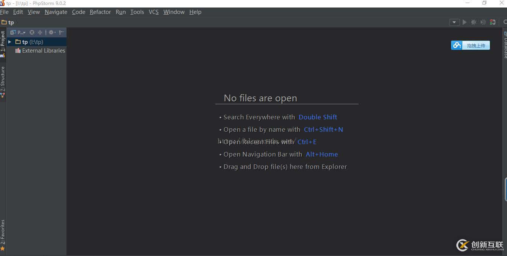Open the Refactor menu
Viewport: 507px width, 256px height.
[x=100, y=12]
